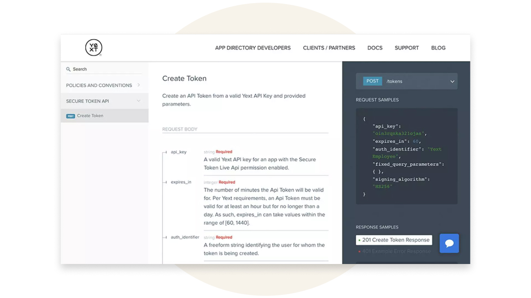531x298 pixels.
Task: Click the search magnifier icon
Action: tap(69, 69)
